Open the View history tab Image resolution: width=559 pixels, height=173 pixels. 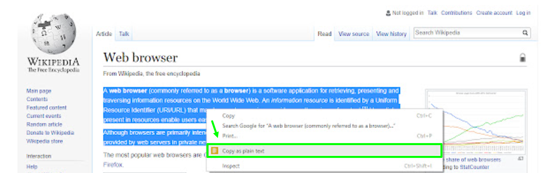pos(391,34)
